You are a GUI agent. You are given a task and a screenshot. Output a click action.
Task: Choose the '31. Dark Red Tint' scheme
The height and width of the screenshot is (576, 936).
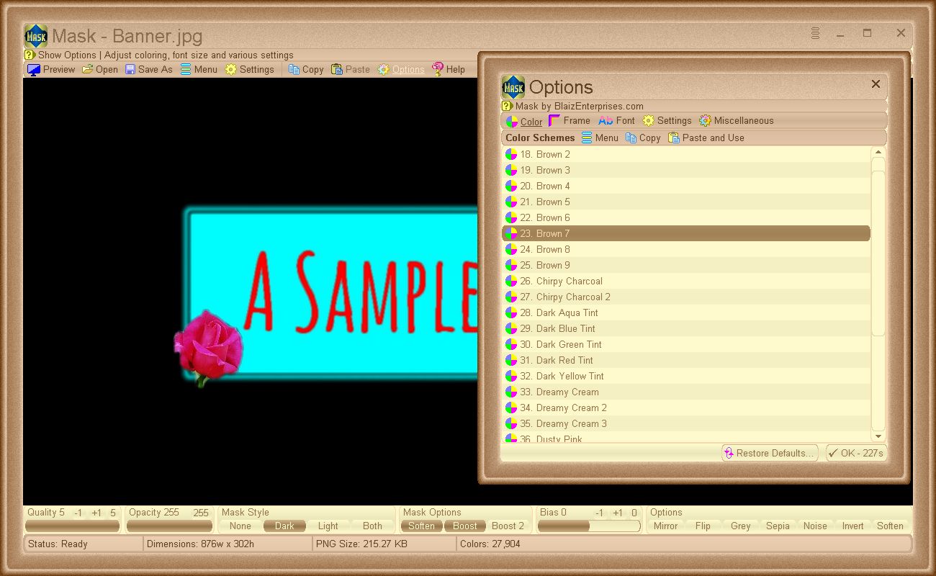point(686,360)
